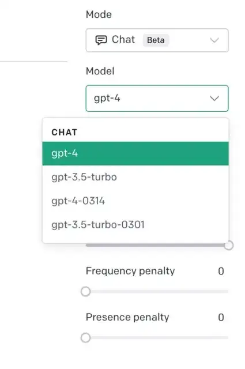The image size is (245, 369).
Task: Click the chat bubble icon in Mode
Action: pyautogui.click(x=101, y=40)
